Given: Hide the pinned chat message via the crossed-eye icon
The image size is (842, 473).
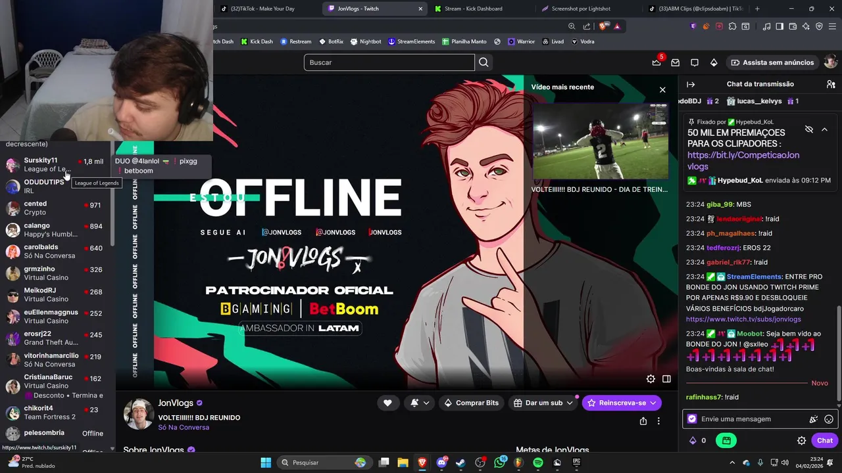Looking at the screenshot, I should [x=809, y=129].
